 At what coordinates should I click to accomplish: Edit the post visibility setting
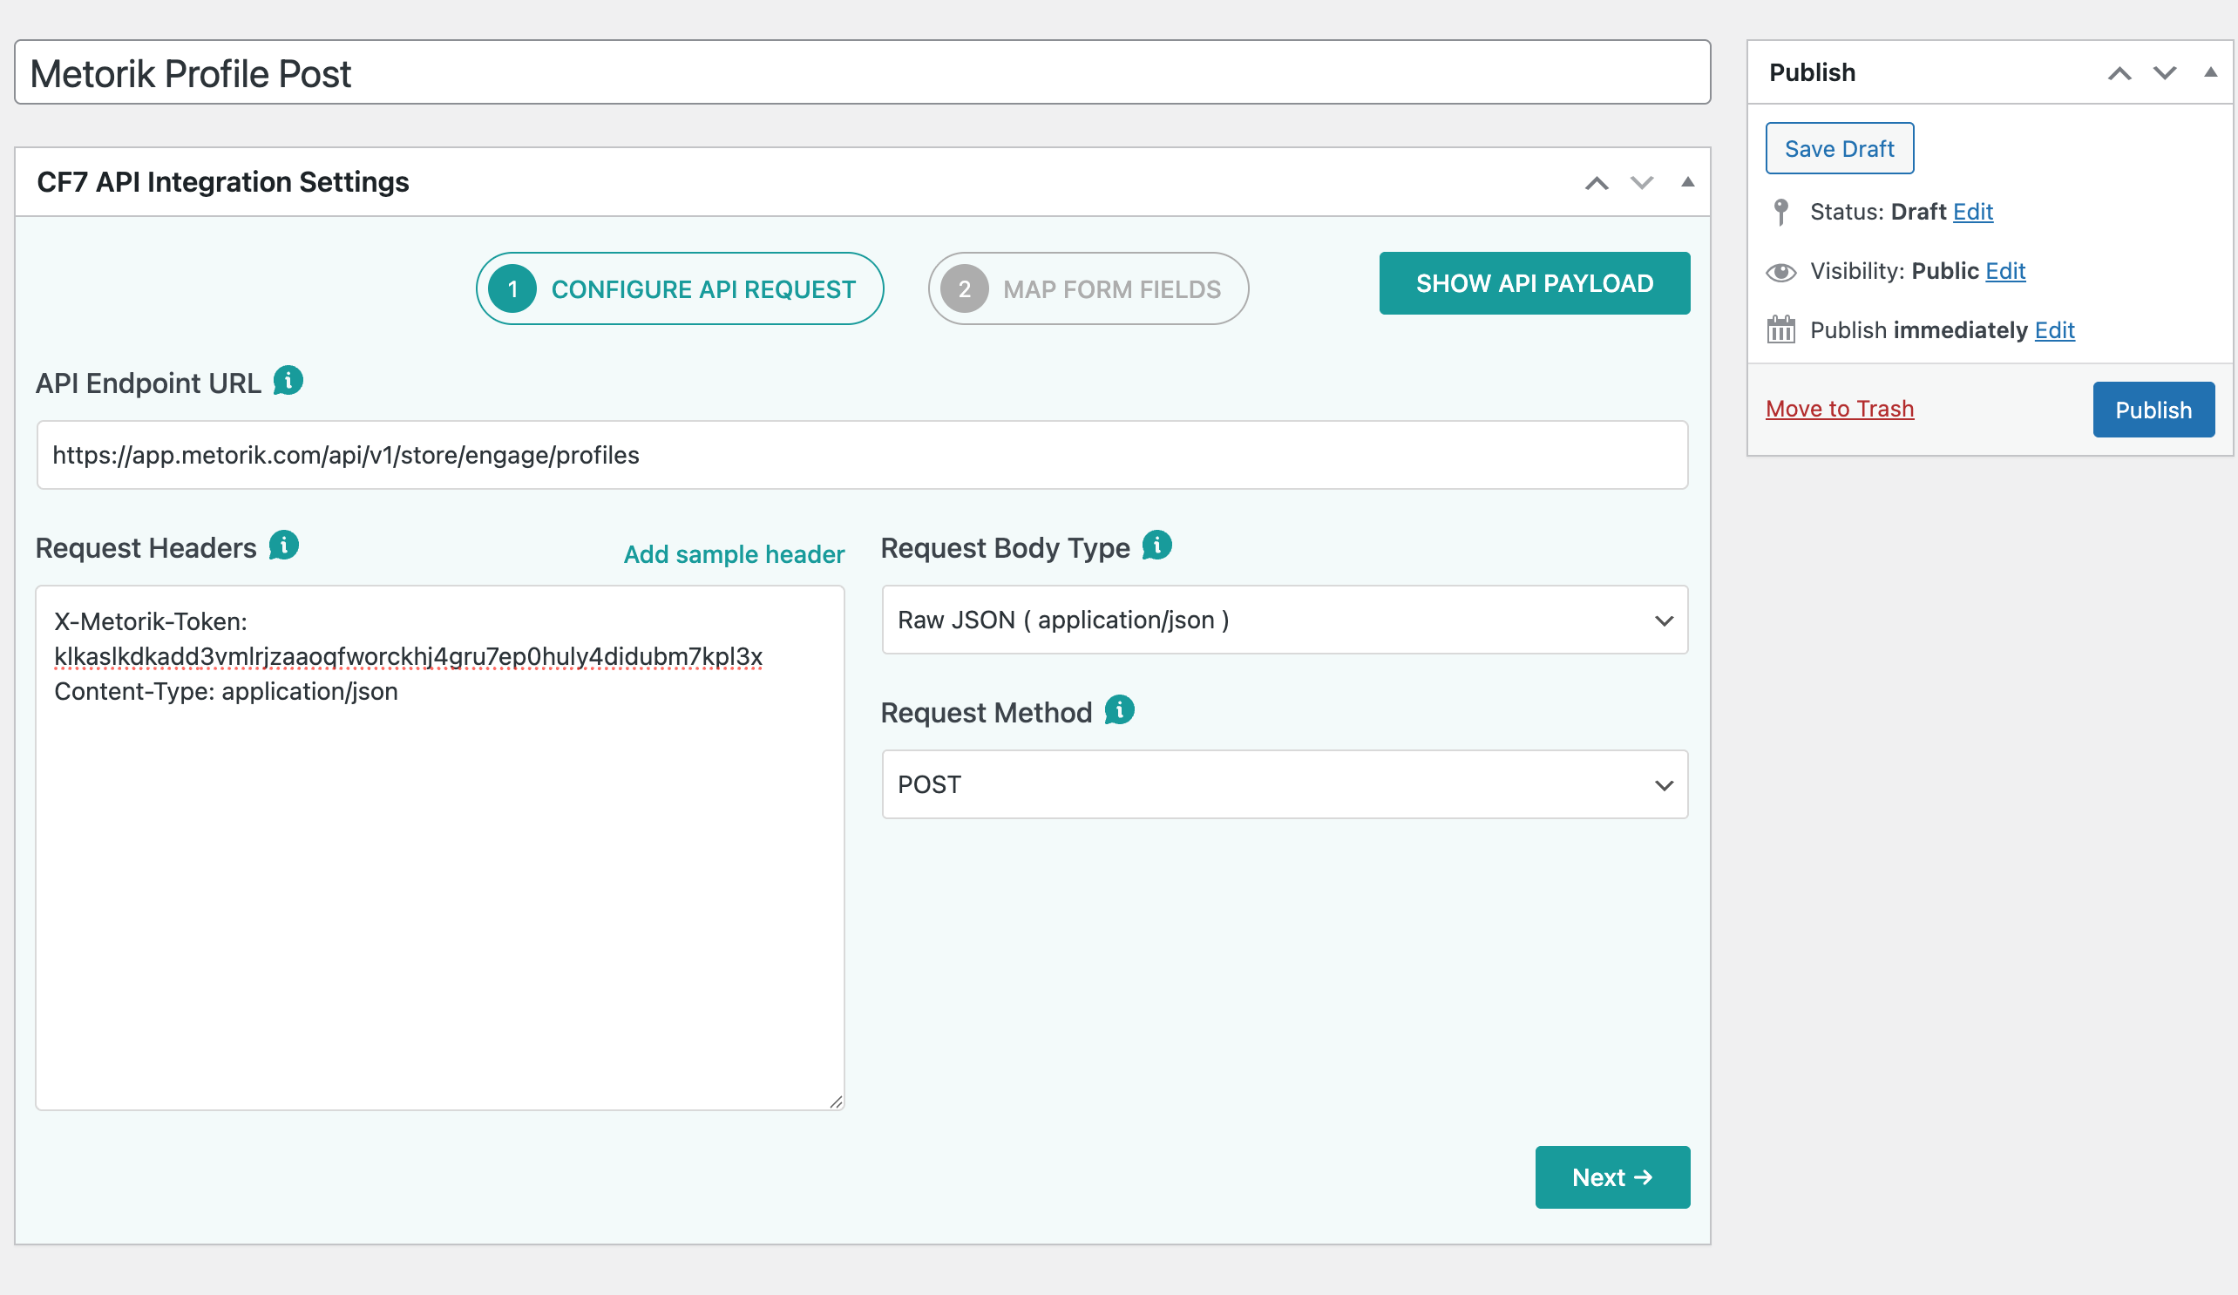tap(2004, 271)
